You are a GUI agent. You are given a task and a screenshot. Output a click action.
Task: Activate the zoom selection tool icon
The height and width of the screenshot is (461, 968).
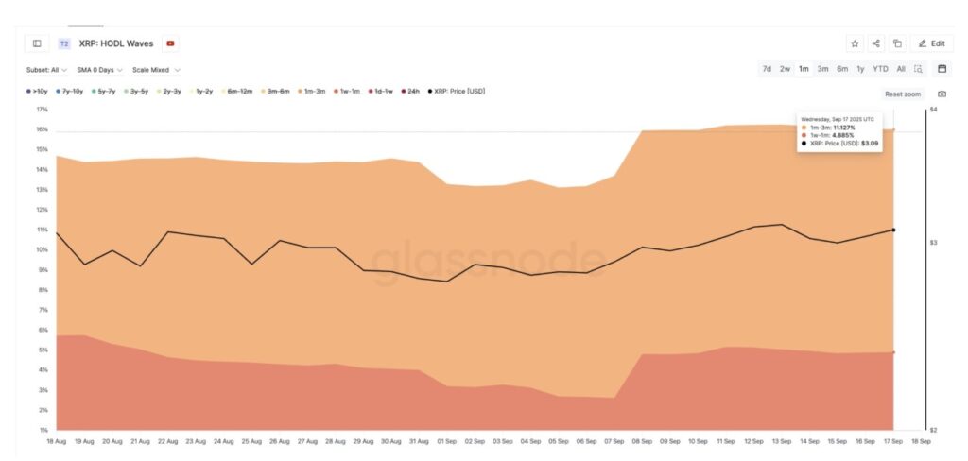pyautogui.click(x=918, y=69)
